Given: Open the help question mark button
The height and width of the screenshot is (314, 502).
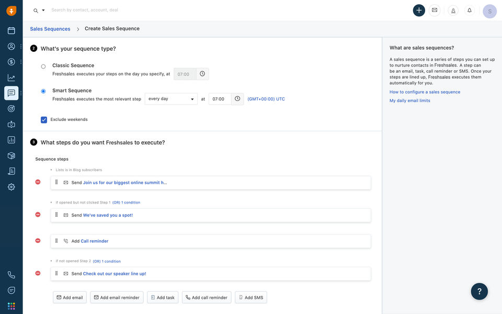Looking at the screenshot, I should [x=479, y=291].
